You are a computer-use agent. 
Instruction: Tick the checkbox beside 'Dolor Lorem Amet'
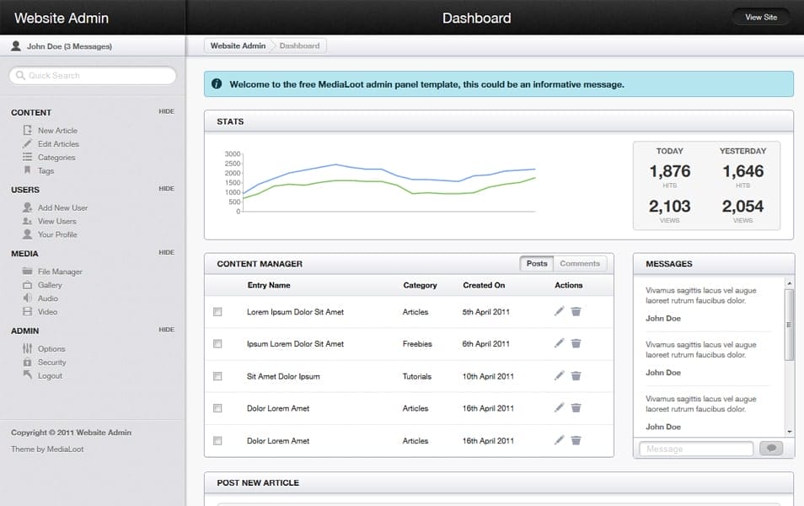point(217,408)
